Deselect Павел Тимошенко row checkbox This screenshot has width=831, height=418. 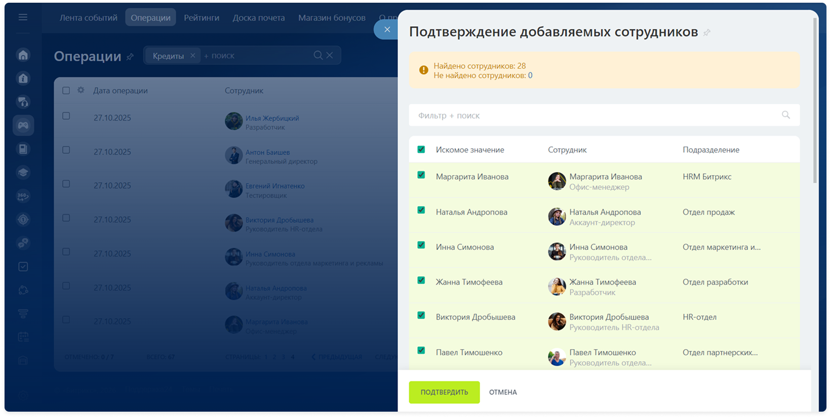coord(421,350)
